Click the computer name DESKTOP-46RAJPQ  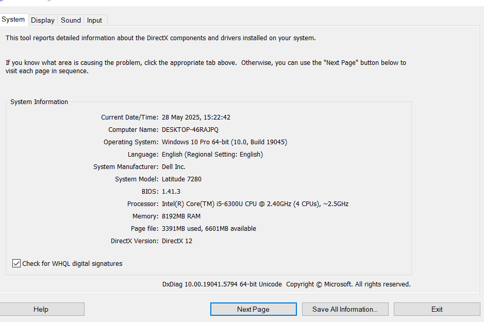point(190,130)
